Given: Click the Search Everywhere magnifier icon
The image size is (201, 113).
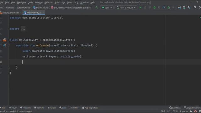Looking at the screenshot, I should pyautogui.click(x=195, y=8).
